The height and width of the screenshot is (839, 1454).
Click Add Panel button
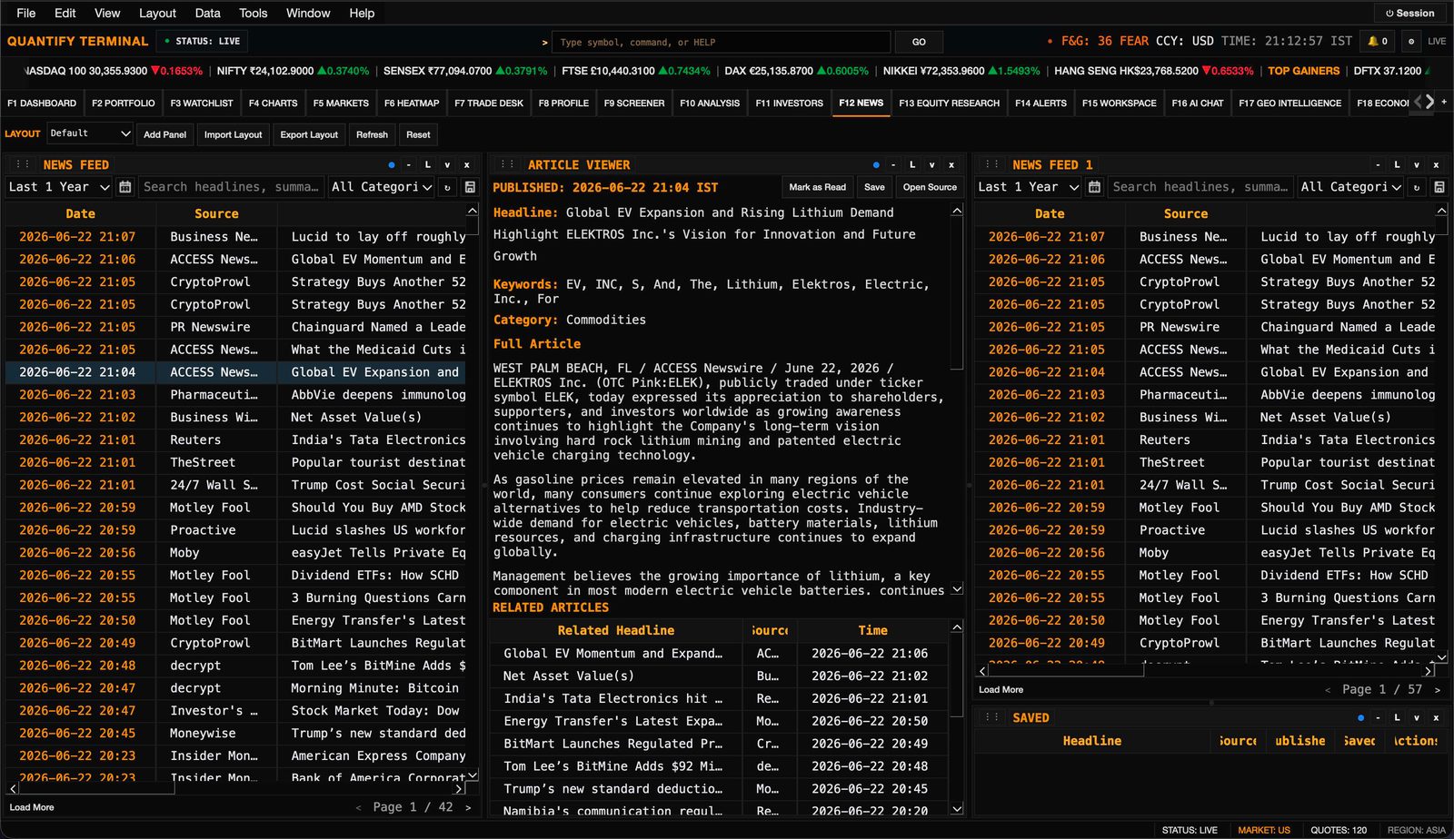pos(164,134)
